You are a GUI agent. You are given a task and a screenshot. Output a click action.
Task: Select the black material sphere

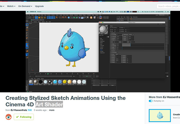click(40, 82)
